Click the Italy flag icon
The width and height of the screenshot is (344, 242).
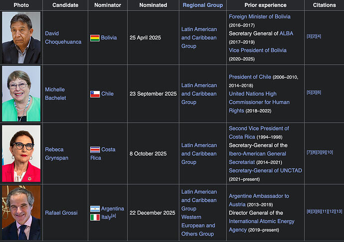pyautogui.click(x=95, y=217)
